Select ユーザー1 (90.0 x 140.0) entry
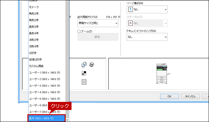 pyautogui.click(x=47, y=73)
